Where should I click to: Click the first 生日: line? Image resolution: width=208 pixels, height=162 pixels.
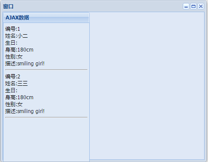(11, 43)
